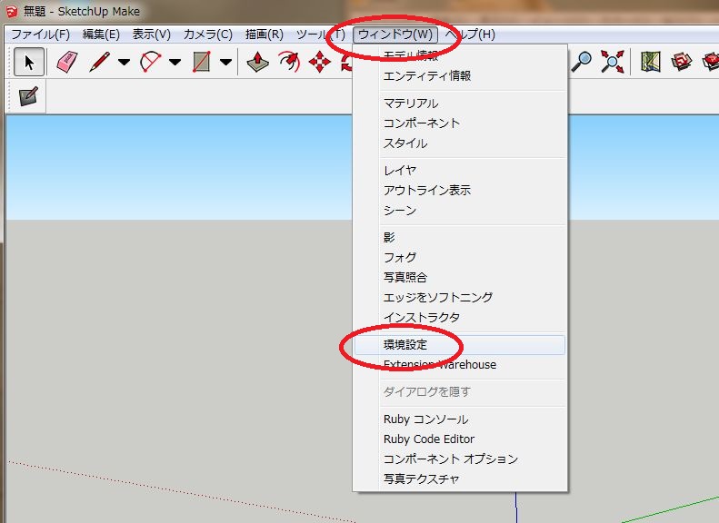Select the Move tool with red arrows
This screenshot has width=719, height=523.
[x=320, y=62]
